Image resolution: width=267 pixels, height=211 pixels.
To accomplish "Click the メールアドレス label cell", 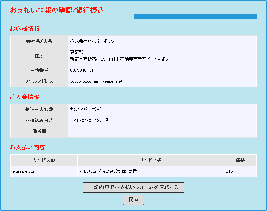I will pos(39,81).
